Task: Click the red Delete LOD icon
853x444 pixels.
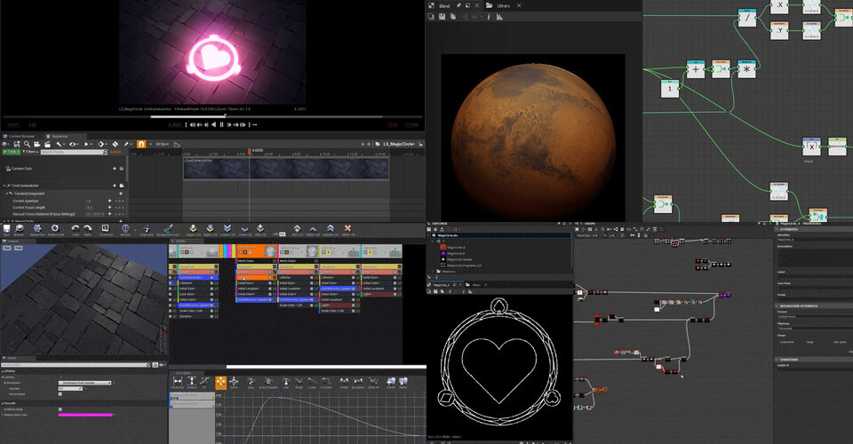Action: tap(347, 230)
